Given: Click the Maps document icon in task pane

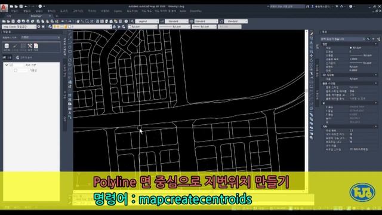Looking at the screenshot, I should [x=36, y=47].
